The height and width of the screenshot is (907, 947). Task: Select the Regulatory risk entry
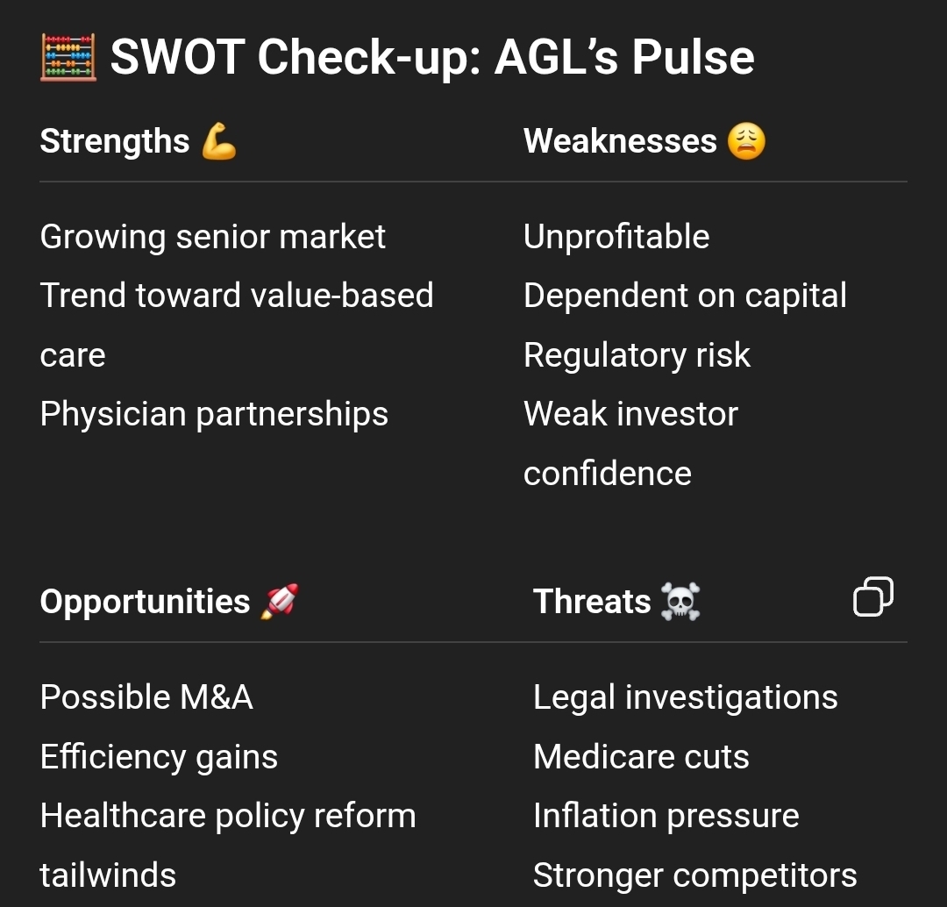point(637,355)
